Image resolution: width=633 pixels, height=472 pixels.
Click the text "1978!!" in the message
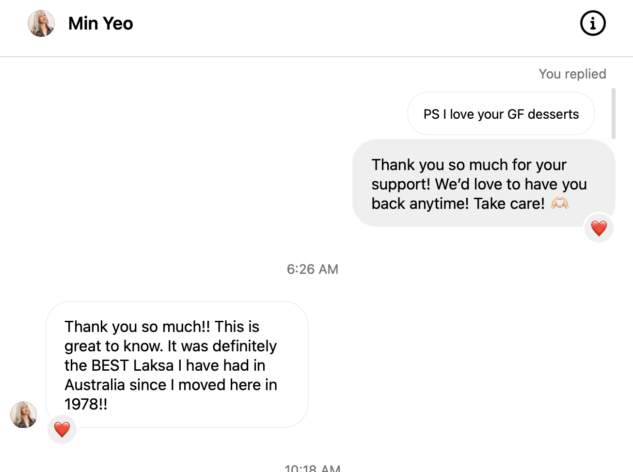pyautogui.click(x=86, y=404)
